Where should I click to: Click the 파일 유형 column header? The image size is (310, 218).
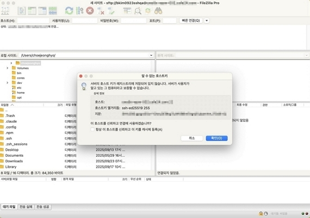(71, 105)
